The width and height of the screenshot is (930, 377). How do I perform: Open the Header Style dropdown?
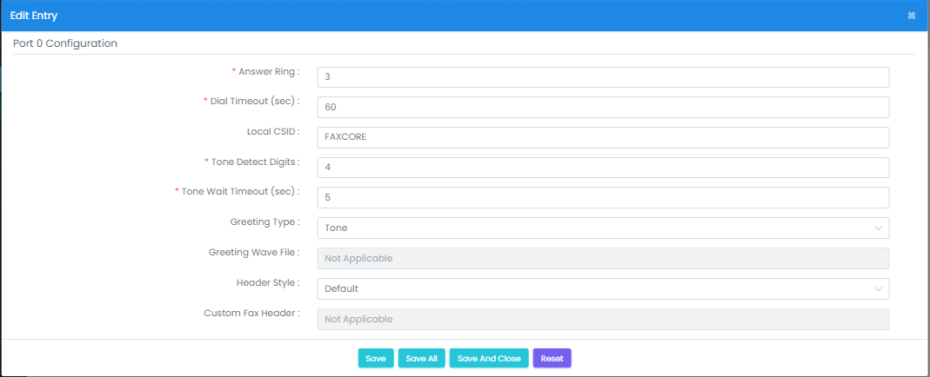(603, 288)
